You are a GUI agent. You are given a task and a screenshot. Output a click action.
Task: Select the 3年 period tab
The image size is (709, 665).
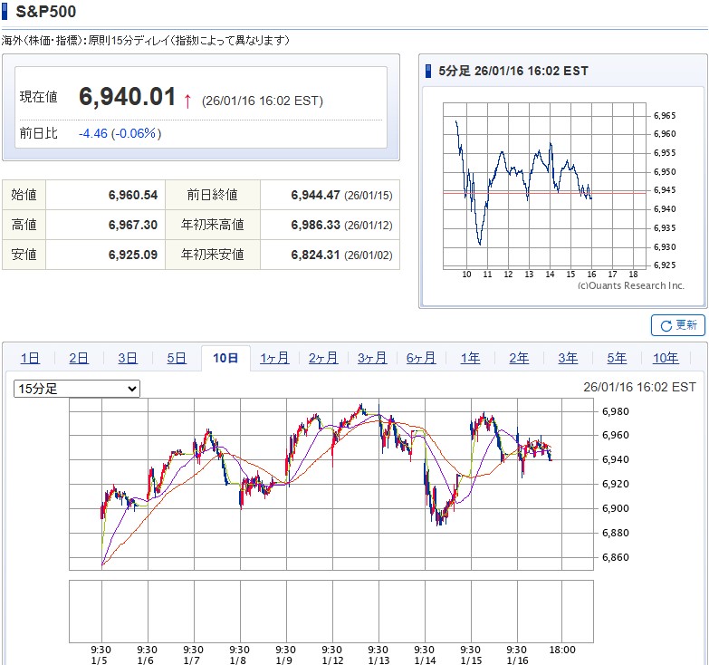(x=568, y=358)
